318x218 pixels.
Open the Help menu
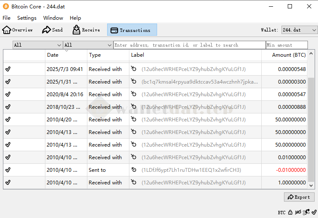coord(75,18)
